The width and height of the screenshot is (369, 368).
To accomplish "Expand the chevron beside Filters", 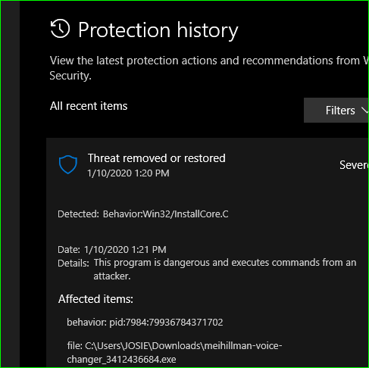I will click(365, 110).
